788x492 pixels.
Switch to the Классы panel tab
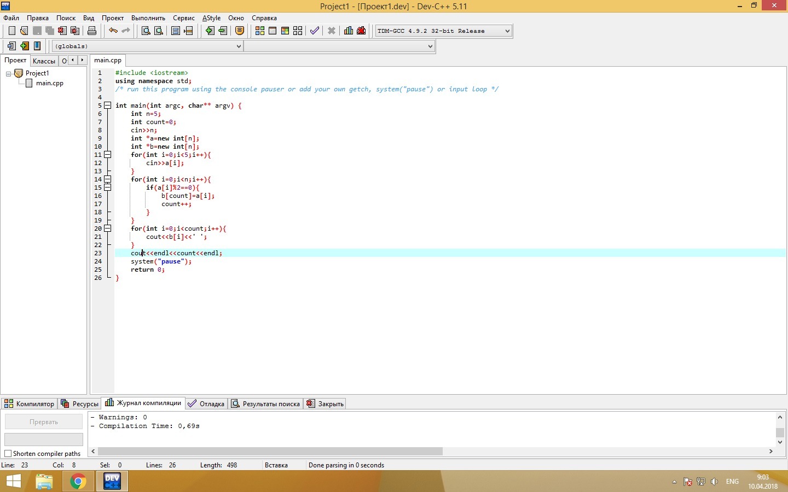click(x=44, y=61)
